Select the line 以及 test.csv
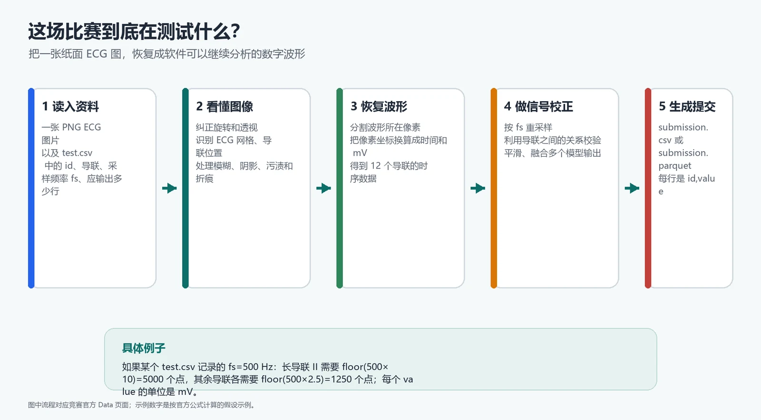The image size is (761, 420). (67, 153)
